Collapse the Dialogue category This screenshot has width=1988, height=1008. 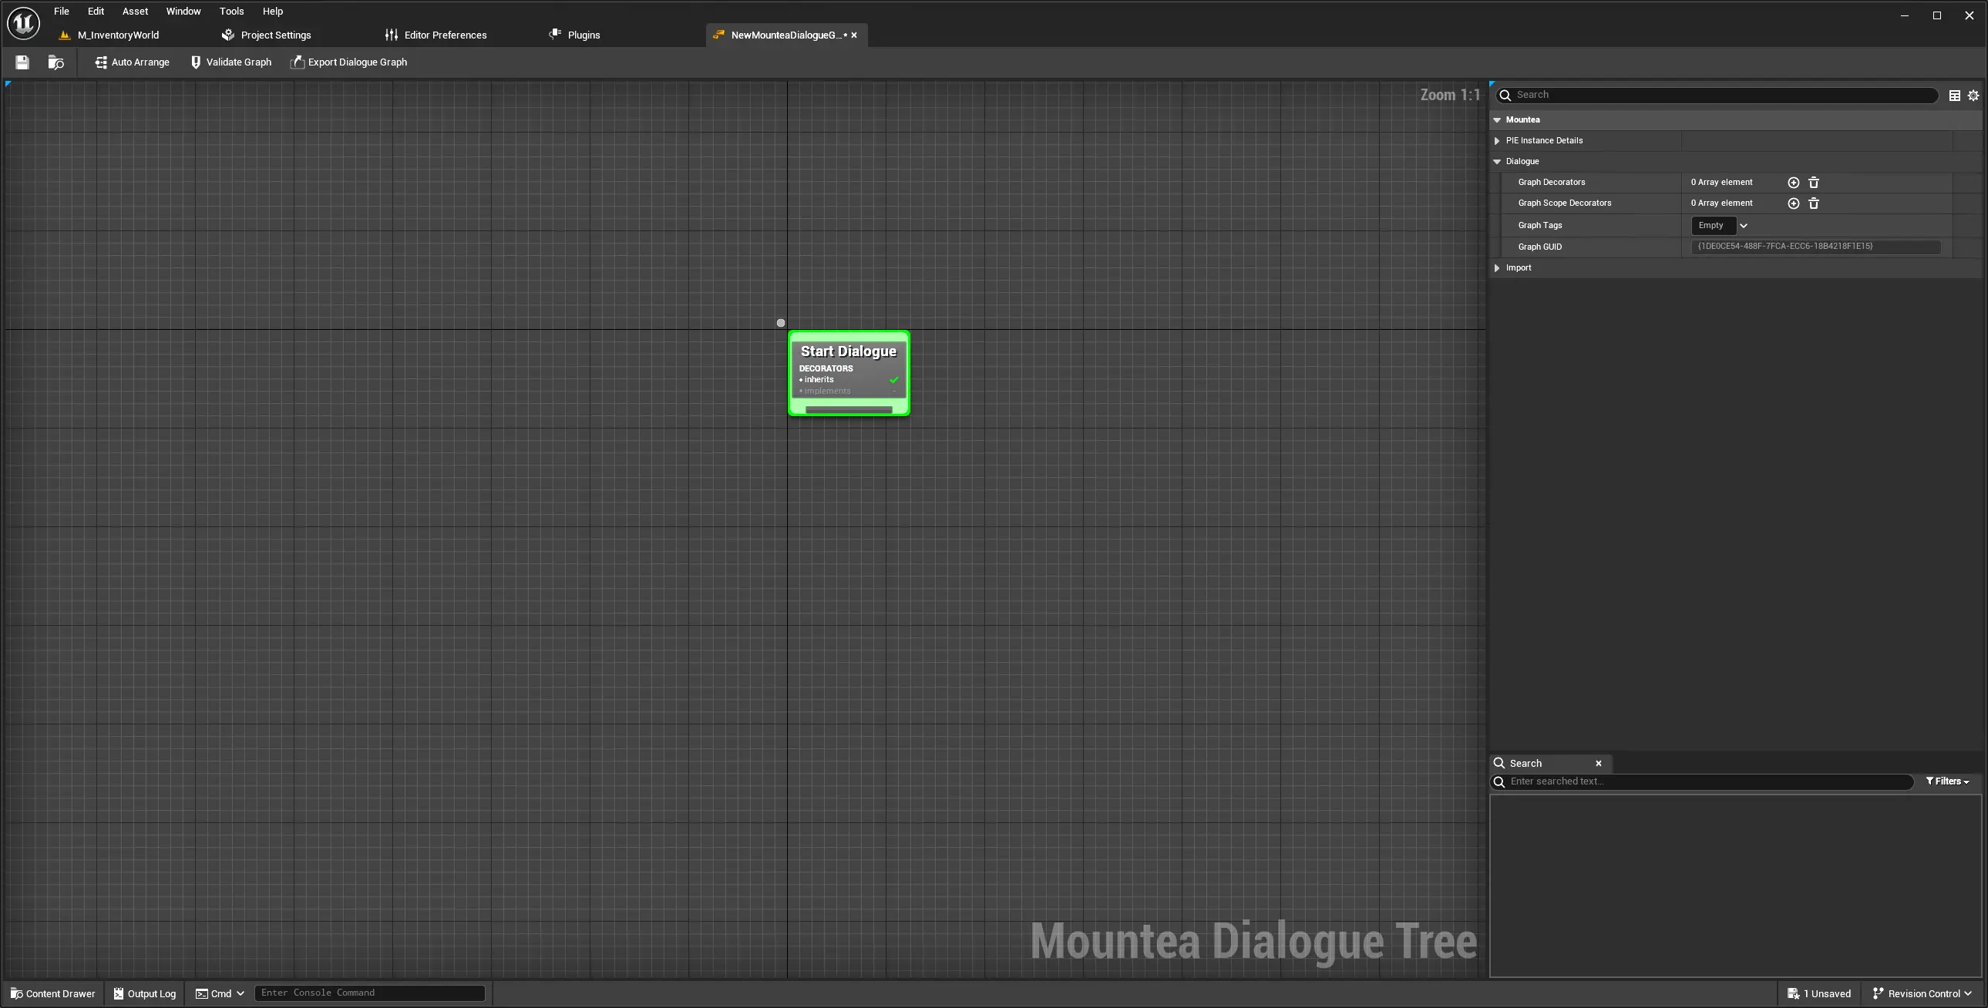(x=1497, y=162)
